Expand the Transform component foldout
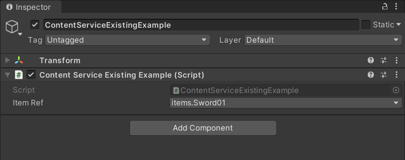This screenshot has height=160, width=405. (8, 60)
